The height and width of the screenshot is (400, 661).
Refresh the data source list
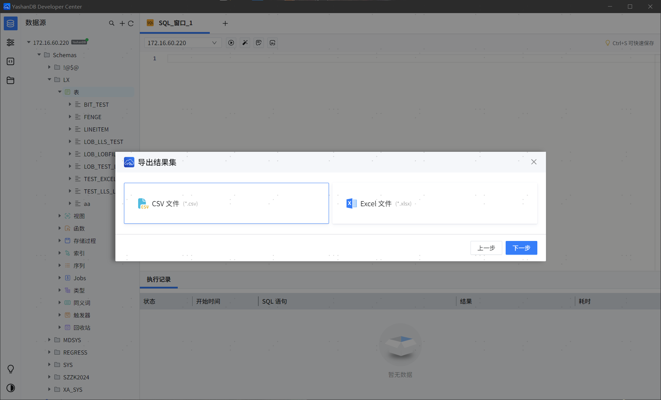click(131, 23)
